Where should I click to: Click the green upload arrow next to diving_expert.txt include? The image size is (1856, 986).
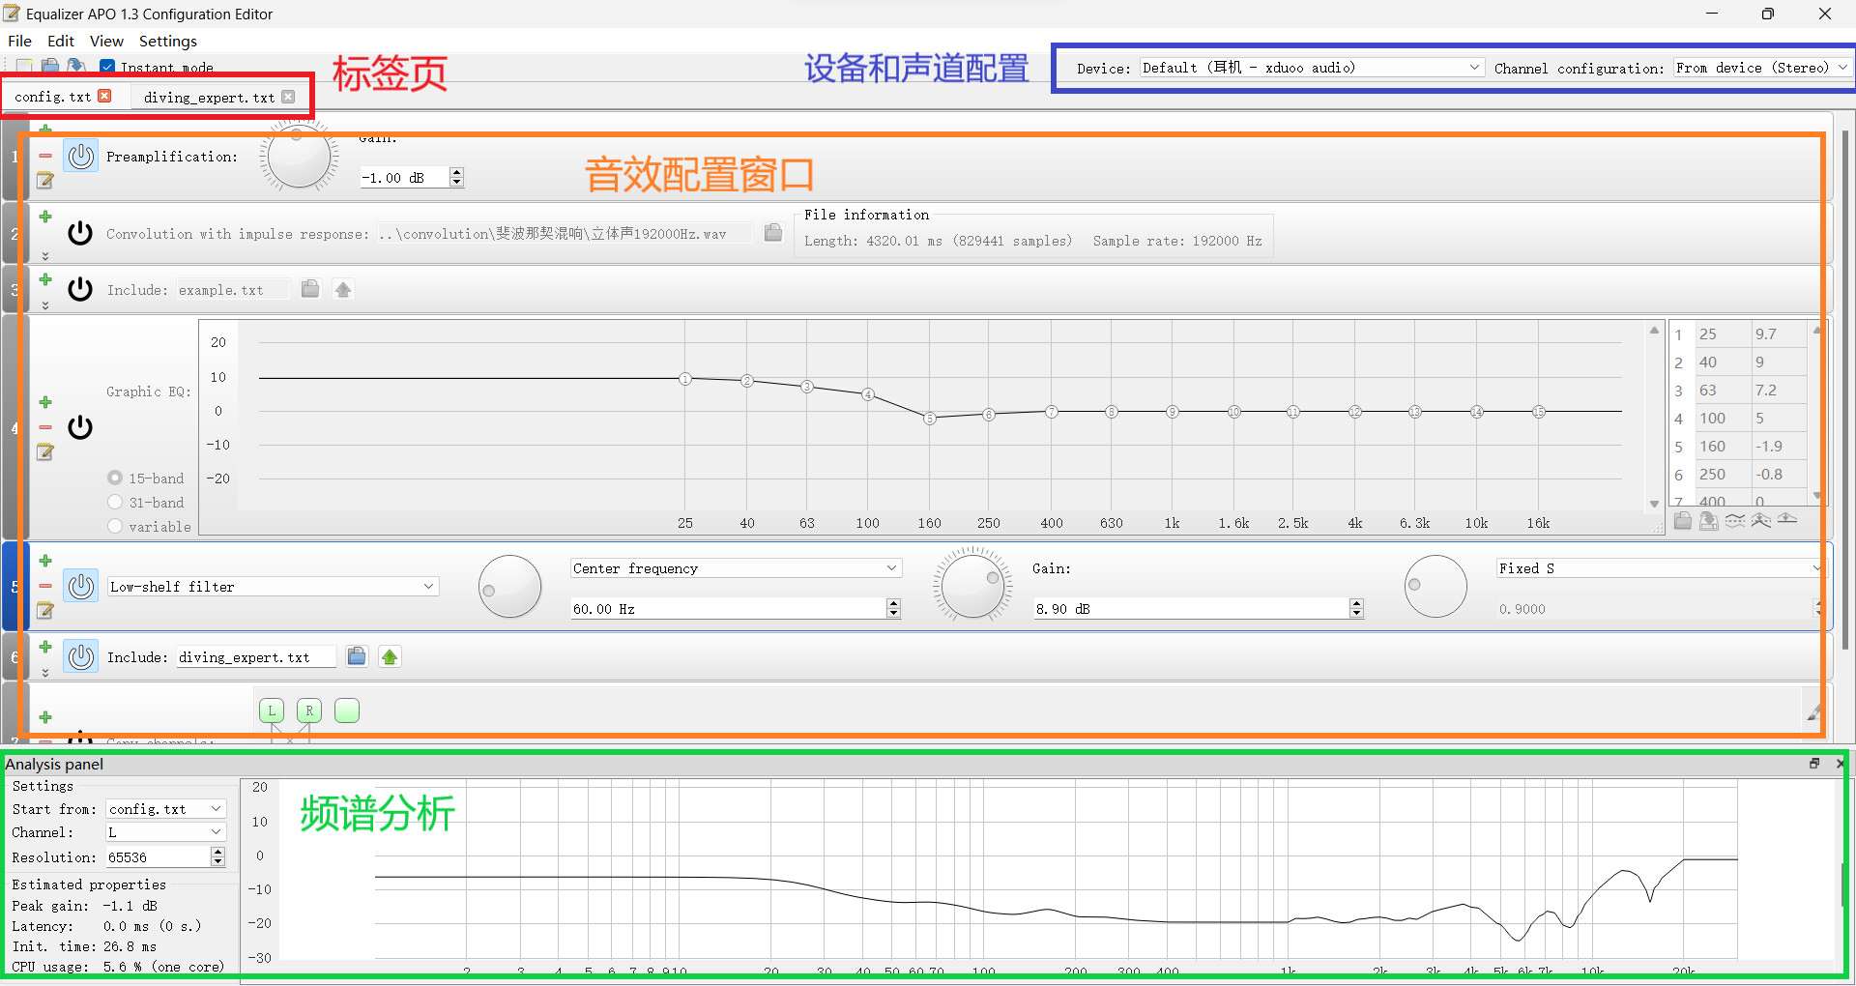[390, 655]
